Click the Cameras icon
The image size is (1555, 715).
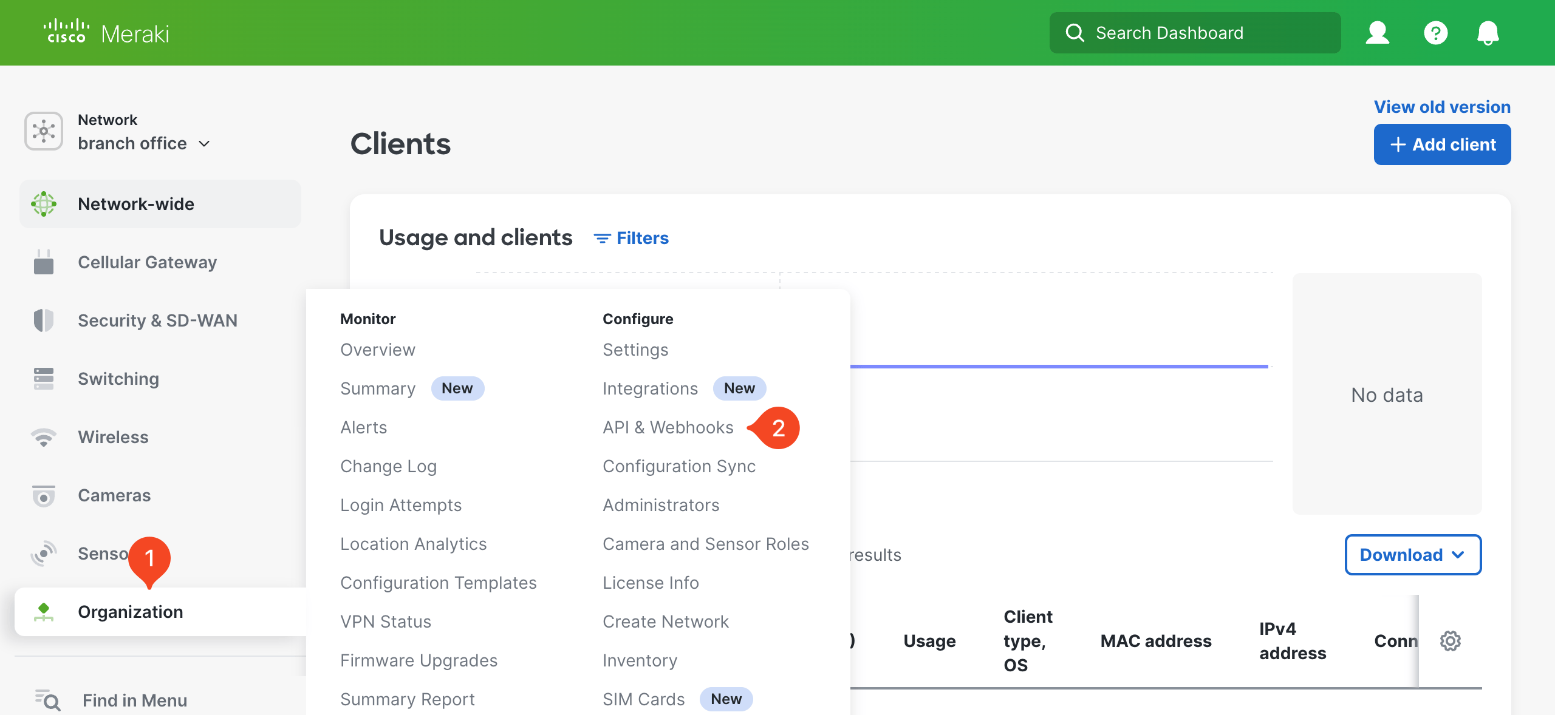click(44, 495)
